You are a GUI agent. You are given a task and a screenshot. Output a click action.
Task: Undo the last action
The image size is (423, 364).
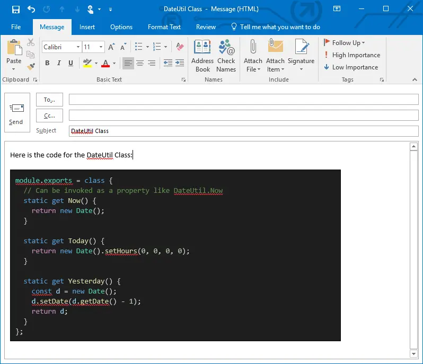click(x=31, y=10)
